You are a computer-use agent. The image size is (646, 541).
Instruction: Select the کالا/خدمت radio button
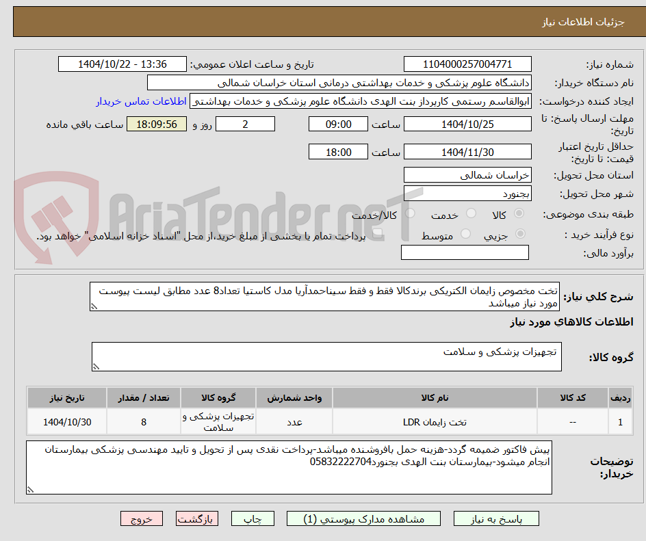(x=410, y=213)
